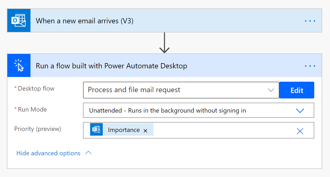The image size is (330, 177).
Task: Select the 'Process and file mail request' combo box
Action: 173,90
